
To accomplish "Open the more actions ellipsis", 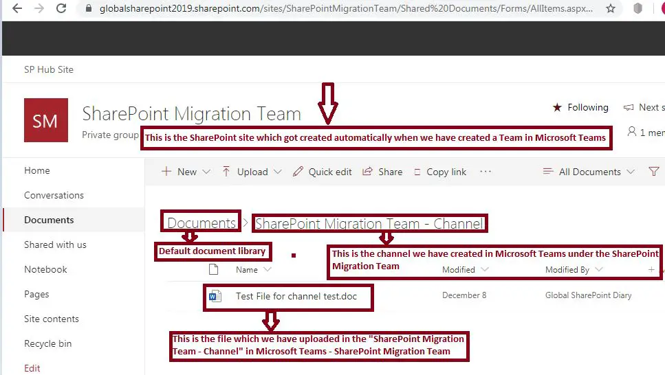I will pos(486,172).
